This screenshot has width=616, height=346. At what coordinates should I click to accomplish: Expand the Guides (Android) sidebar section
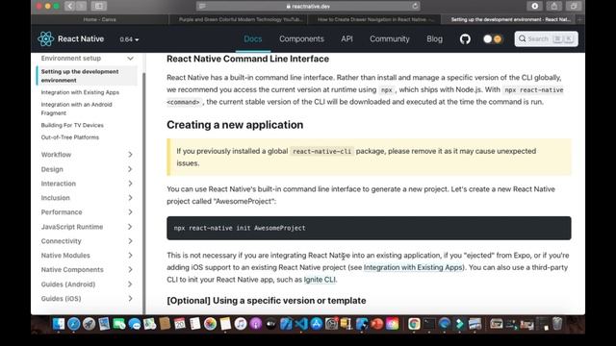click(x=88, y=284)
